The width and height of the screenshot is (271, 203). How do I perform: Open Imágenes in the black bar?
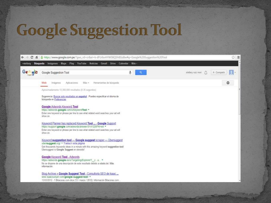53,63
